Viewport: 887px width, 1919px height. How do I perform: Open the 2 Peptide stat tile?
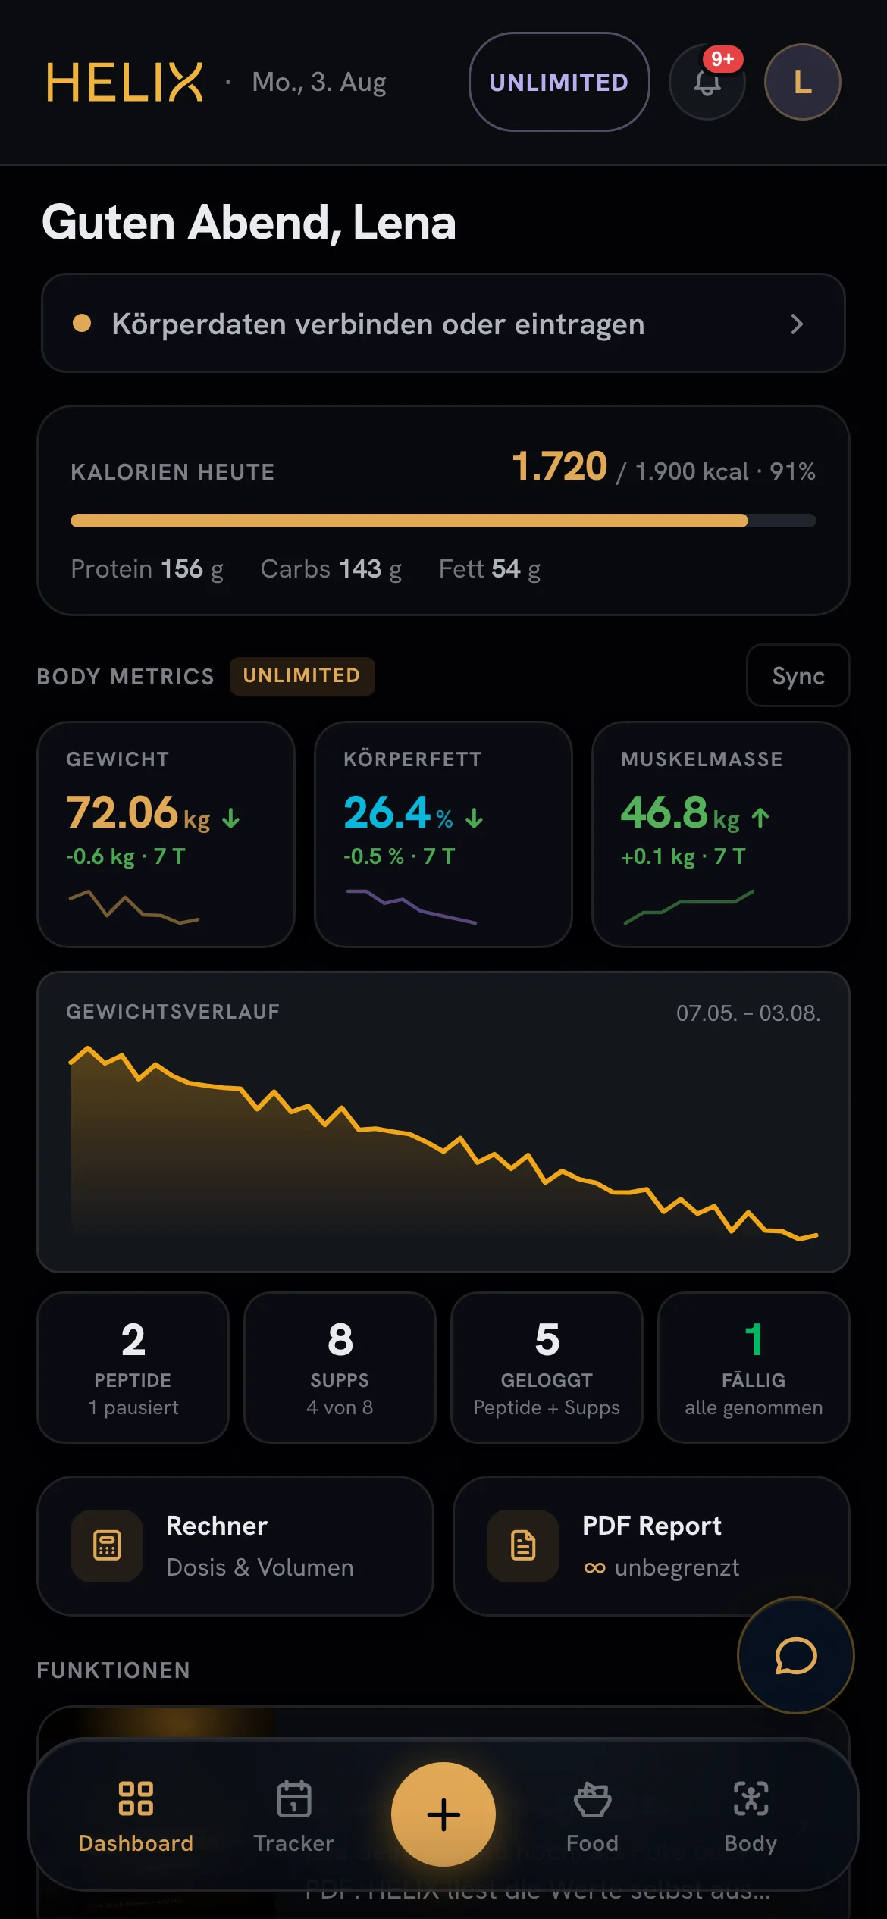(x=133, y=1367)
